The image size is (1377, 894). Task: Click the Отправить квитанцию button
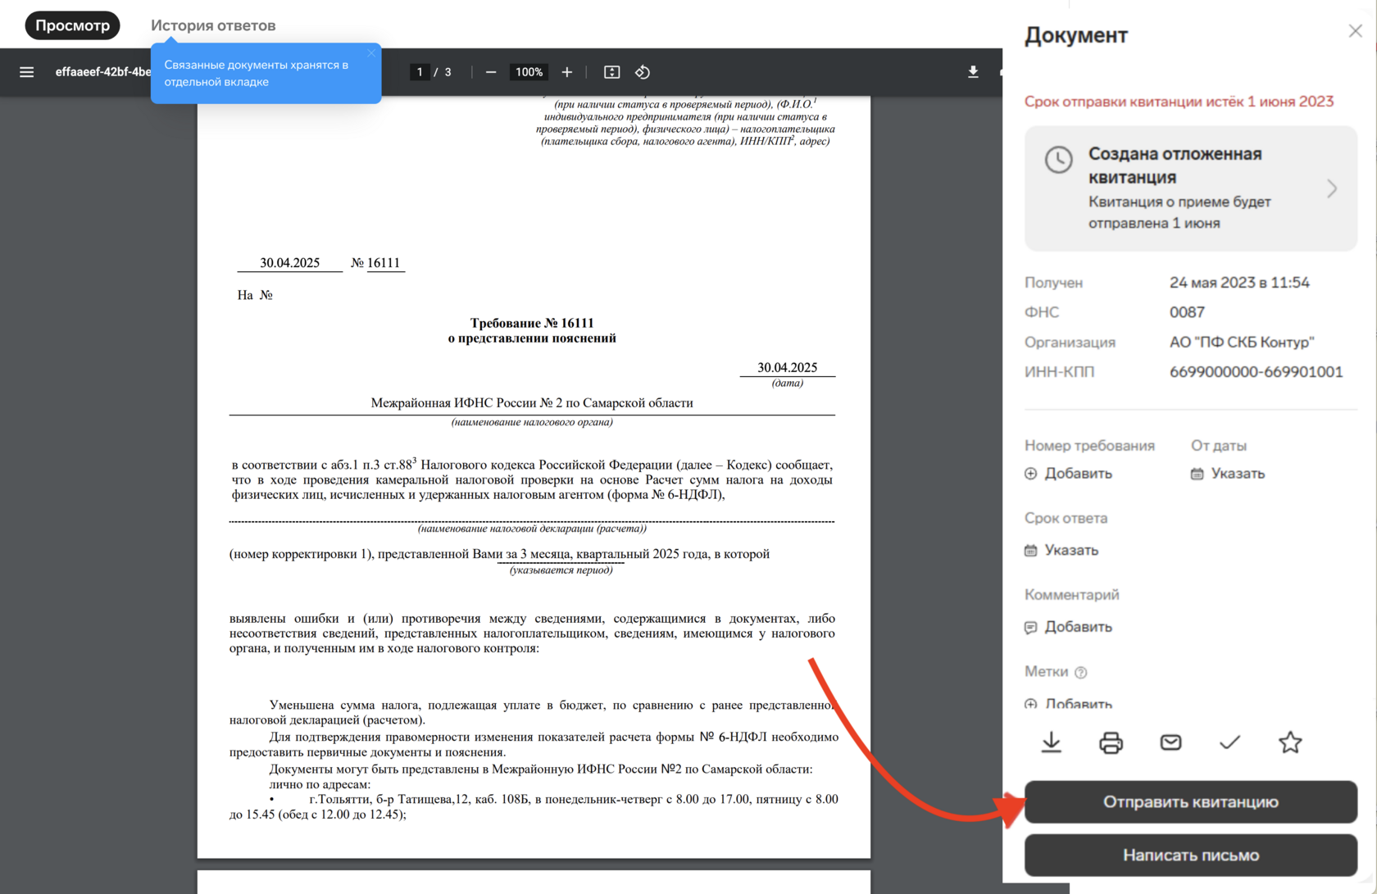tap(1191, 802)
